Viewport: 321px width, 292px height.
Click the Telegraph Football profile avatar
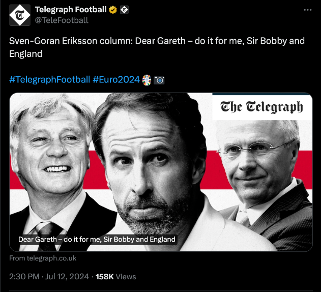pos(20,15)
